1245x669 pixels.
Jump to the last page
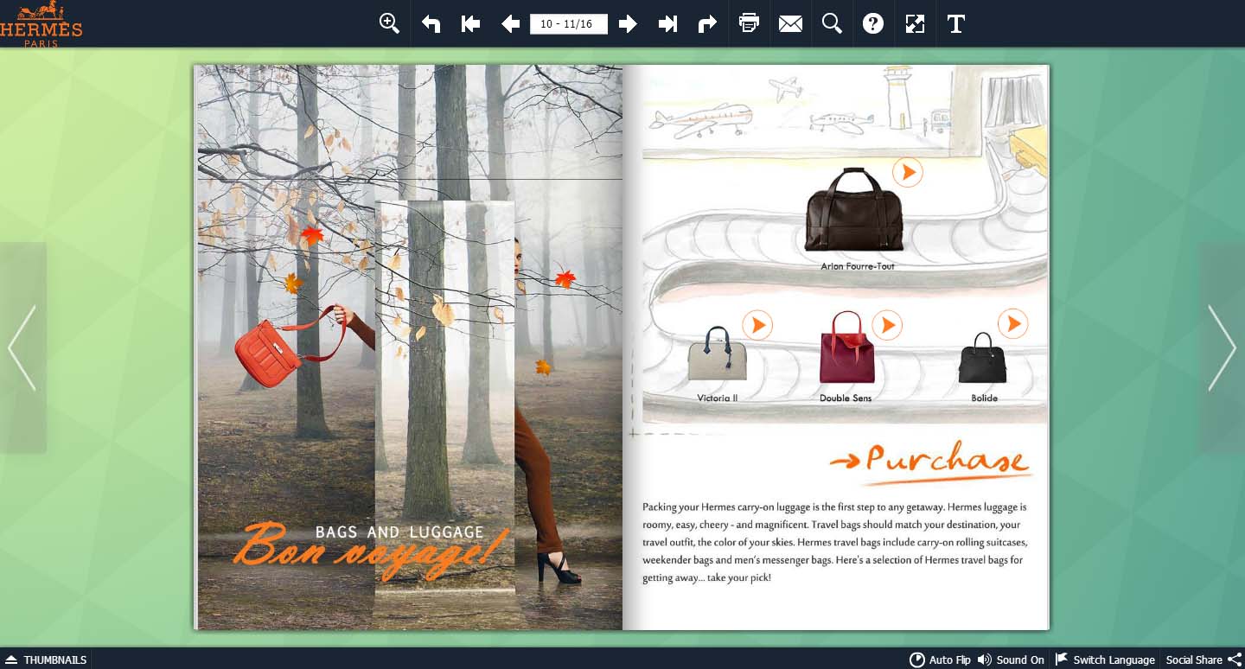click(x=667, y=23)
